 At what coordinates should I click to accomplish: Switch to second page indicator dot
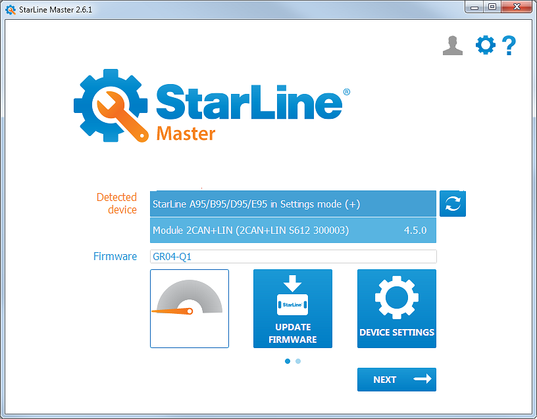coord(298,361)
